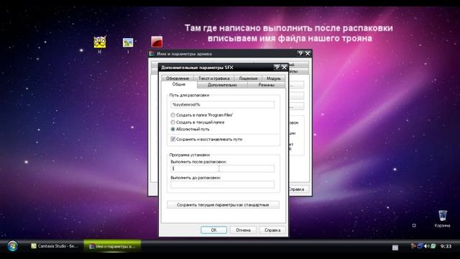Image resolution: width=460 pixels, height=259 pixels.
Task: Click the blue network tray icon
Action: pyautogui.click(x=420, y=246)
